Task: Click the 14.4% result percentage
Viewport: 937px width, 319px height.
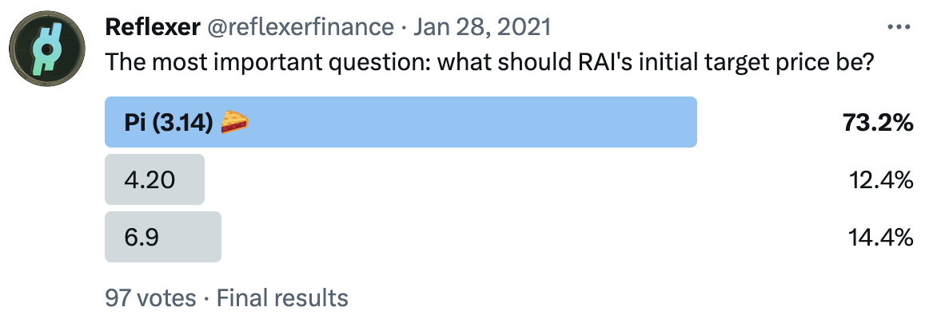Action: coord(881,238)
